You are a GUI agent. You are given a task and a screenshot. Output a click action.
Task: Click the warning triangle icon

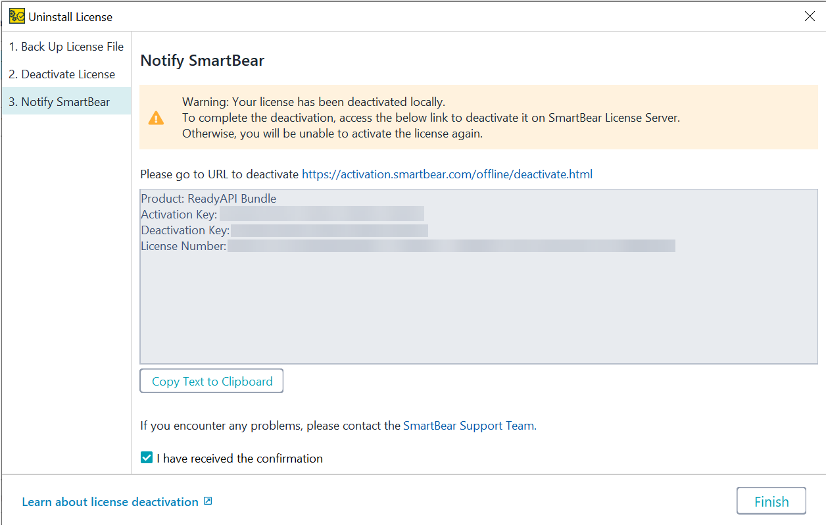[157, 118]
